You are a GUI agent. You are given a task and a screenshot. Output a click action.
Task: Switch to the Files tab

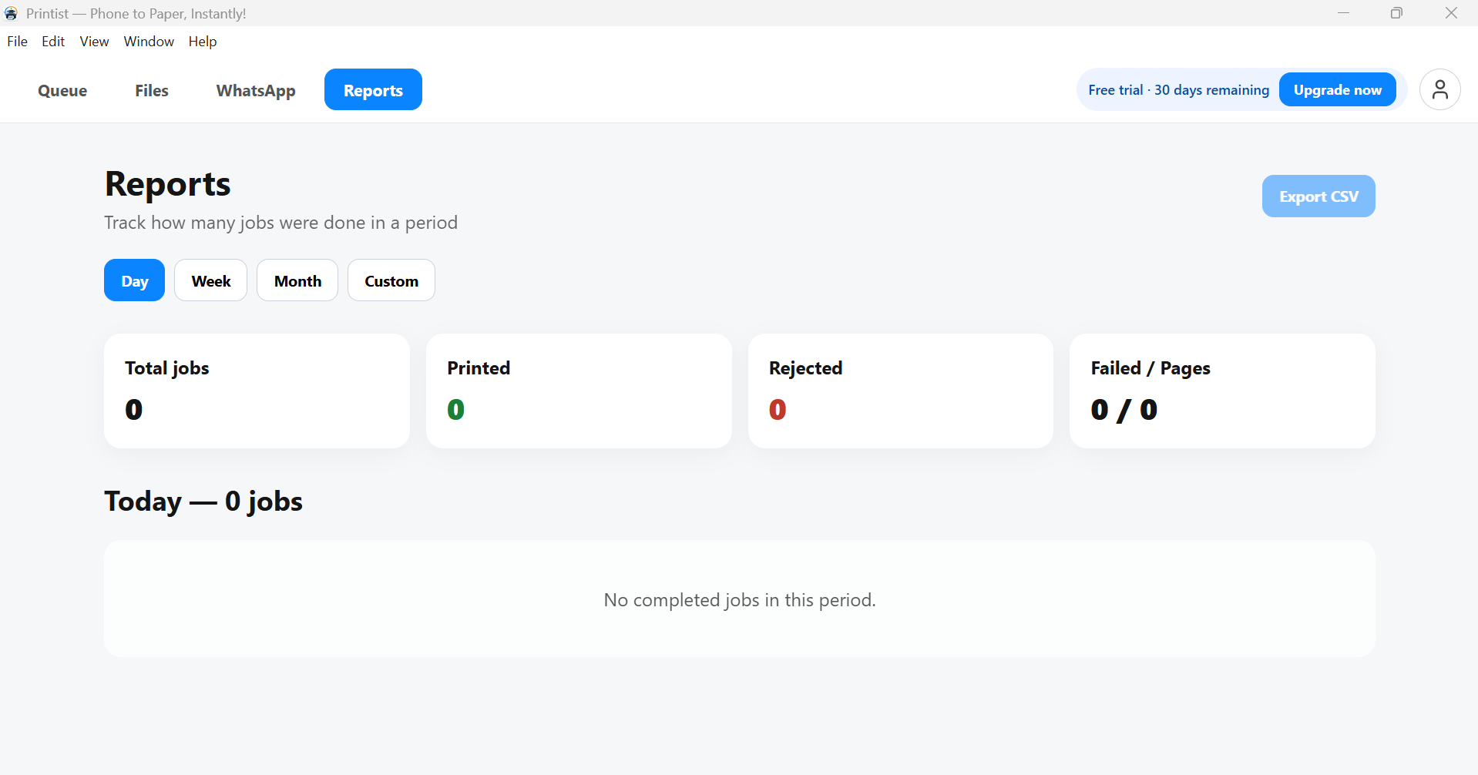click(x=151, y=90)
